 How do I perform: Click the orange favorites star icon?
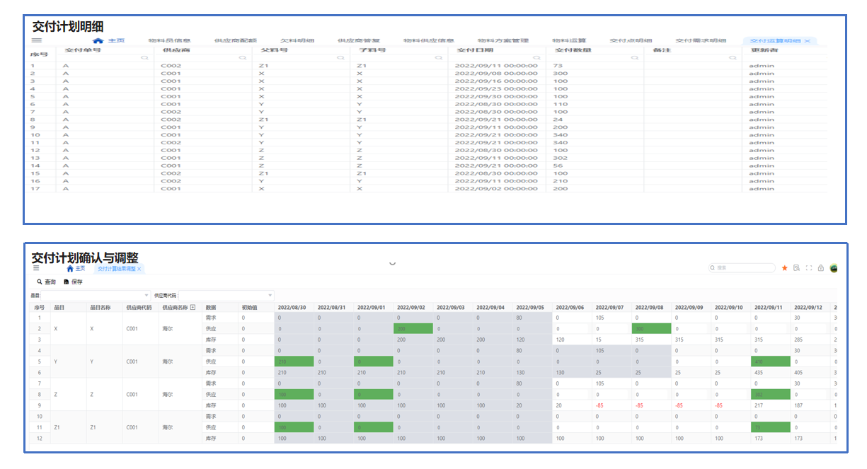coord(784,268)
